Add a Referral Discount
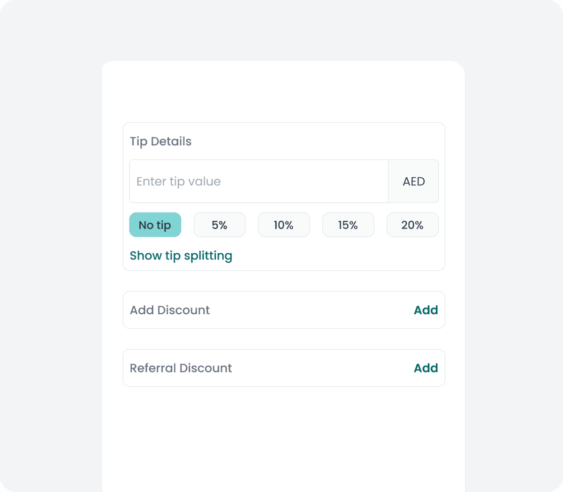This screenshot has width=563, height=492. pyautogui.click(x=426, y=368)
